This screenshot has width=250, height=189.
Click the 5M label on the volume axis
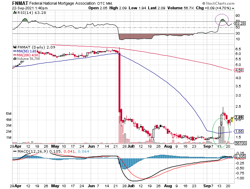tap(9, 114)
